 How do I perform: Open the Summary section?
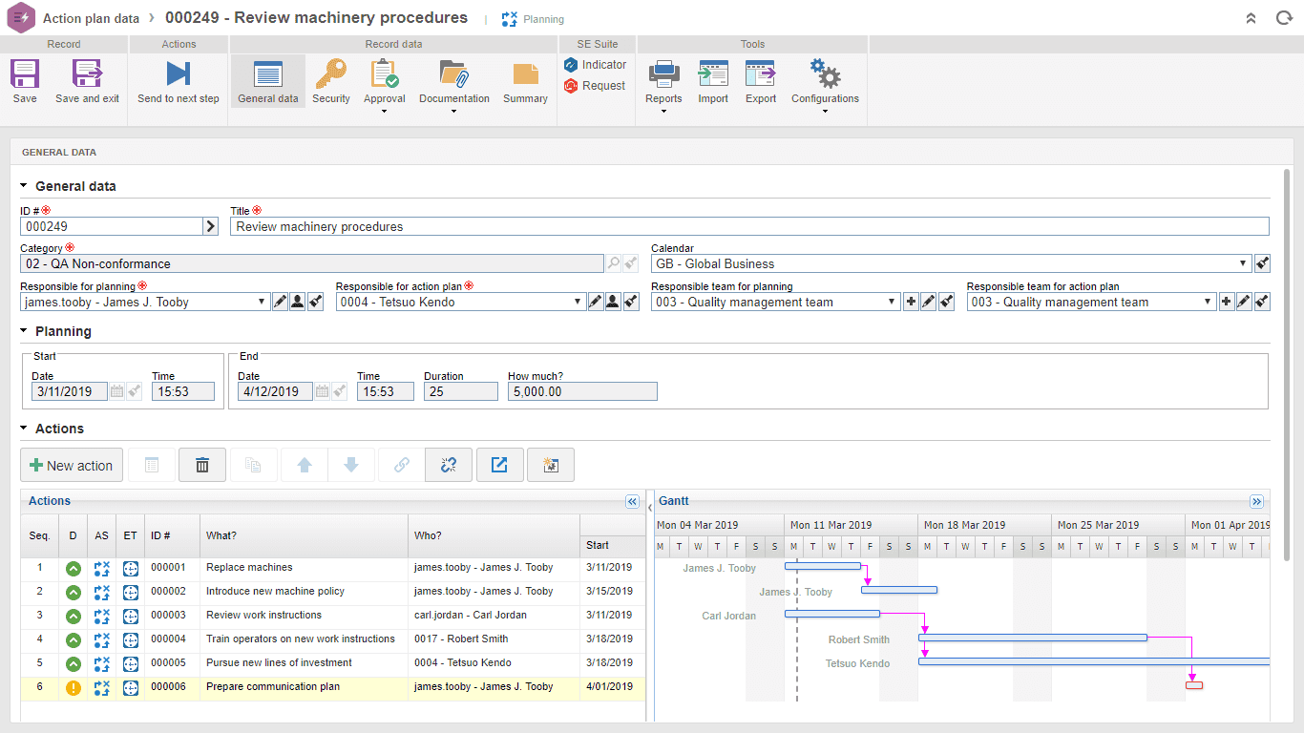525,81
